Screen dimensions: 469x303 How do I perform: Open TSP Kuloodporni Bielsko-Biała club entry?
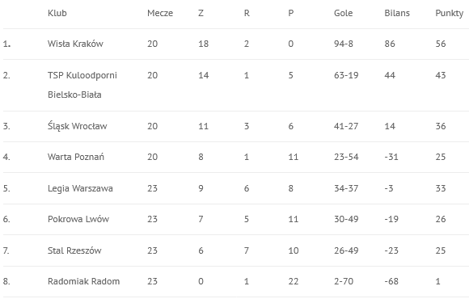click(82, 85)
